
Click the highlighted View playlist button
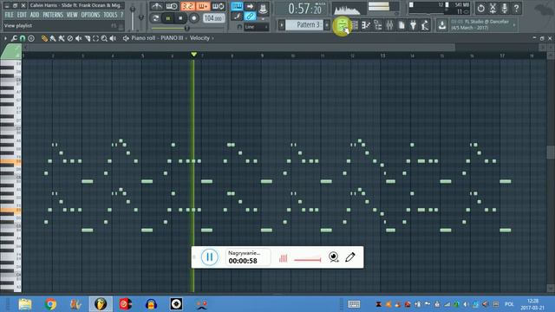point(343,25)
